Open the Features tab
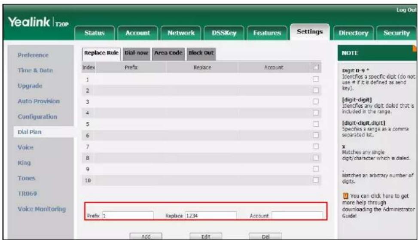 coord(267,33)
